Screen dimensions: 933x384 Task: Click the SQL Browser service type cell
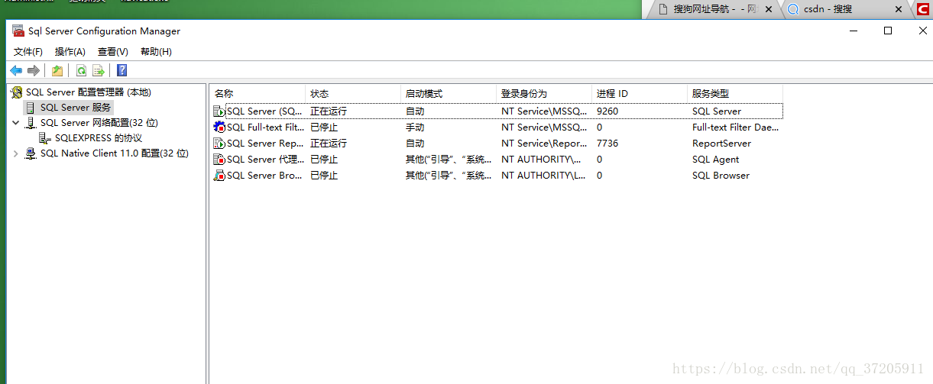721,176
